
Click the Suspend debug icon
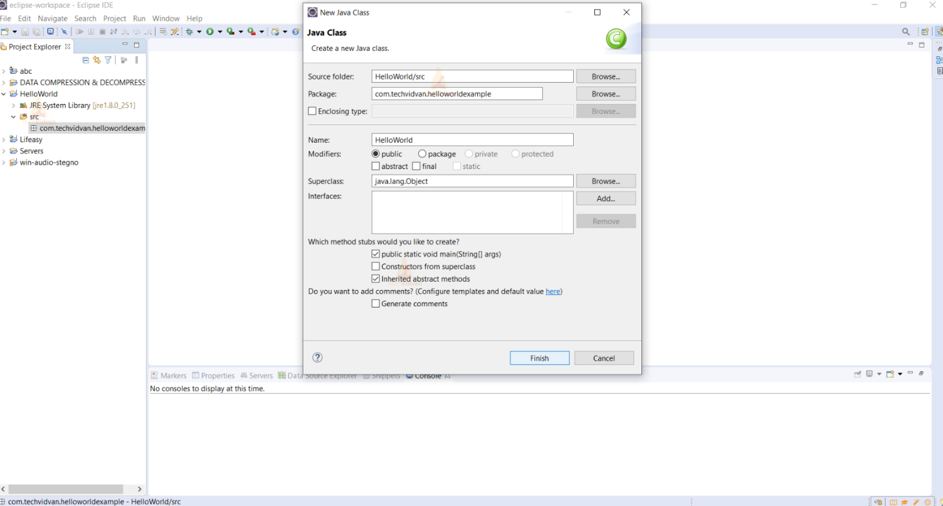click(x=91, y=32)
